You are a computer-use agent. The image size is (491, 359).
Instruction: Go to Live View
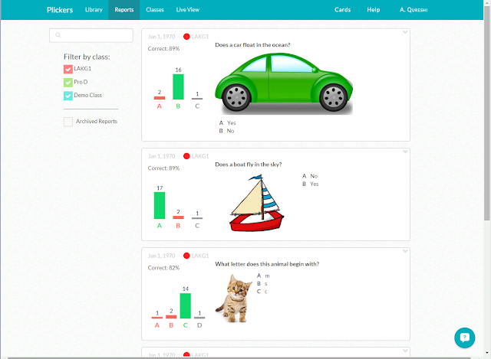tap(187, 10)
